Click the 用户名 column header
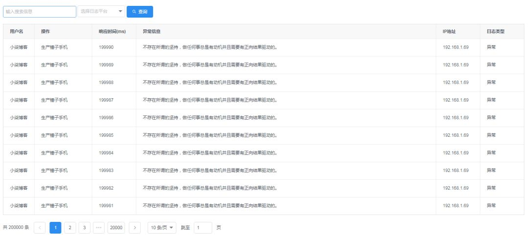Image resolution: width=528 pixels, height=238 pixels. click(x=17, y=31)
